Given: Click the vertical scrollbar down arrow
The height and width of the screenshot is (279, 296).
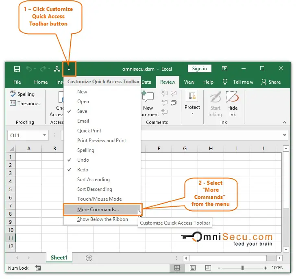Looking at the screenshot, I should pyautogui.click(x=286, y=250).
